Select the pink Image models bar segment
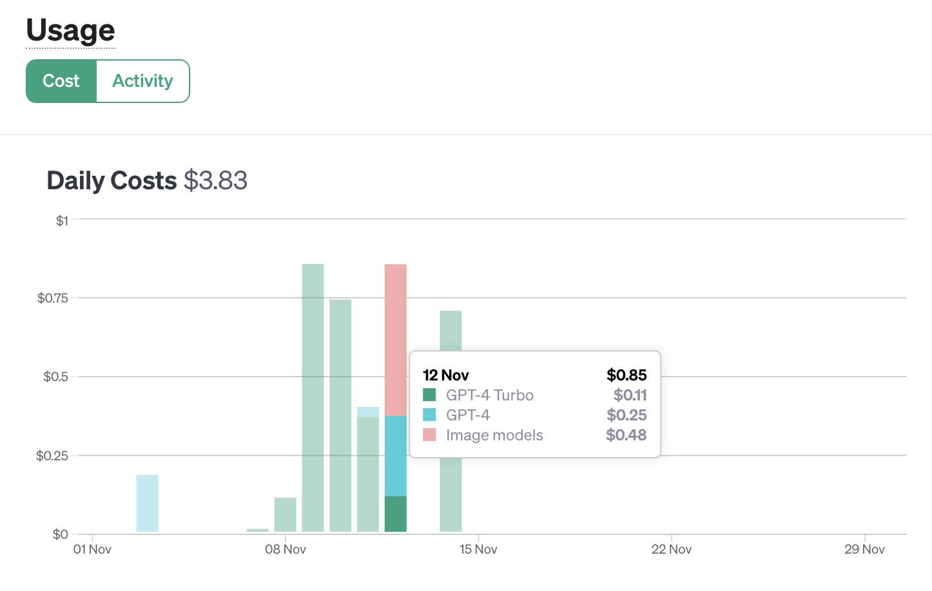932x591 pixels. [x=395, y=339]
